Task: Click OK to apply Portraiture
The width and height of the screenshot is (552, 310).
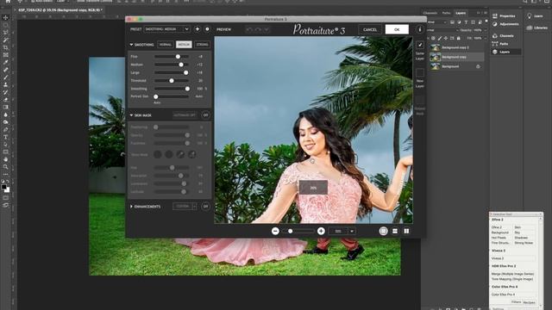Action: tap(397, 29)
